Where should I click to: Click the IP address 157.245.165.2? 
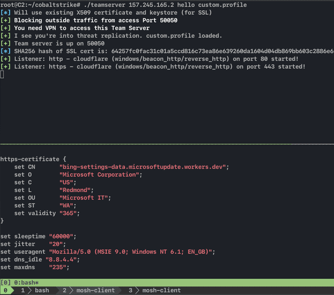pos(151,5)
